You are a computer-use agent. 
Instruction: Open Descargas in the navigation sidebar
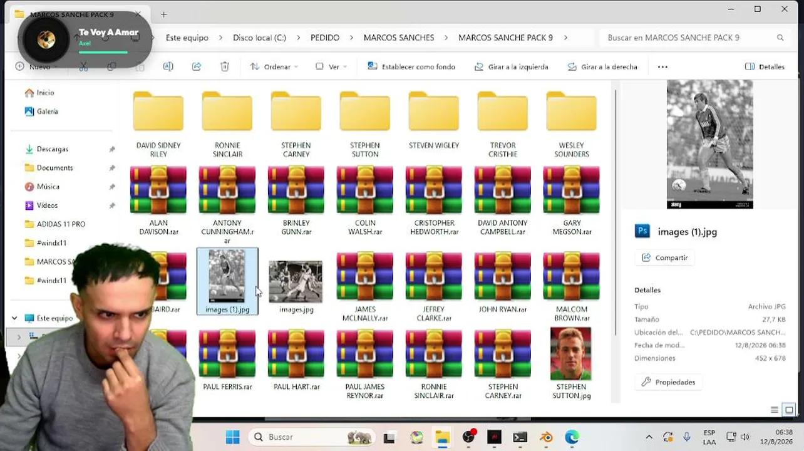coord(46,149)
